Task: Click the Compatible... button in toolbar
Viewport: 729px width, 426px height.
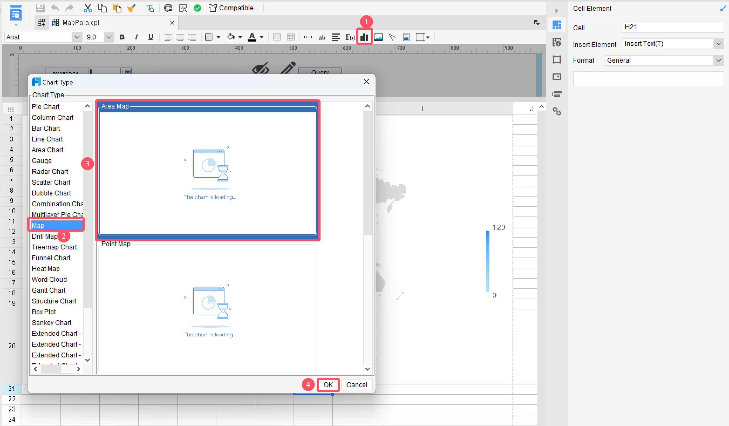Action: point(233,8)
